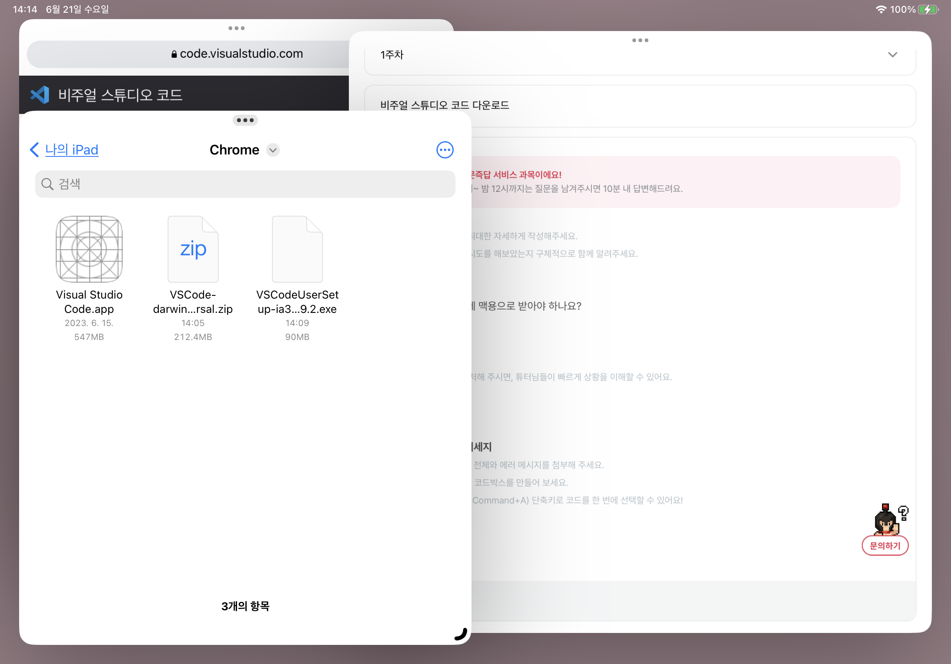Open the more options ellipsis circle button
This screenshot has width=951, height=664.
445,150
